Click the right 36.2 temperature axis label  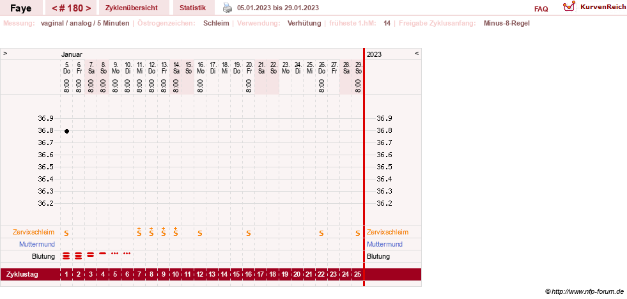[x=384, y=203]
